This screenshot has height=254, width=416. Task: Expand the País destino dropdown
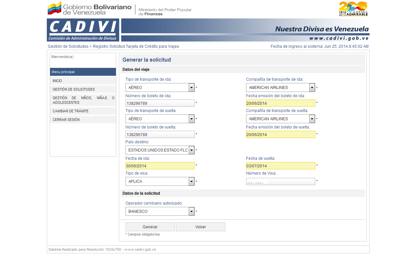click(160, 150)
